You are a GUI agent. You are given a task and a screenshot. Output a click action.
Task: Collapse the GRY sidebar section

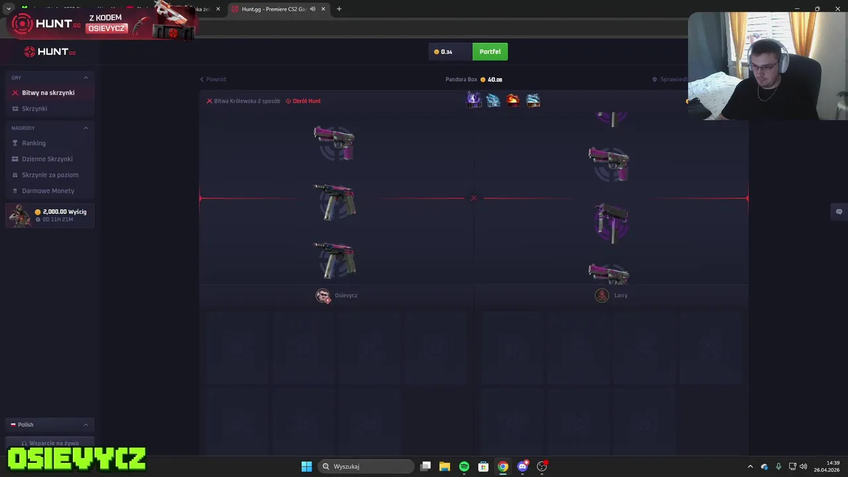pyautogui.click(x=85, y=78)
